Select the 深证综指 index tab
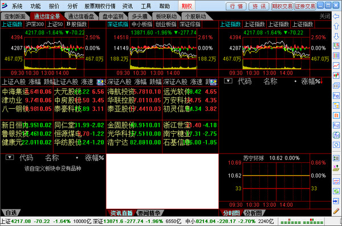This screenshot has width=342, height=226. pos(190,24)
